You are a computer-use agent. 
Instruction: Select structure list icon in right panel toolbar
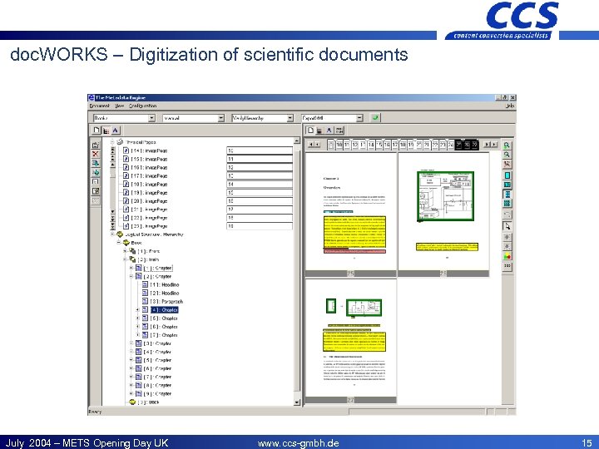click(319, 131)
